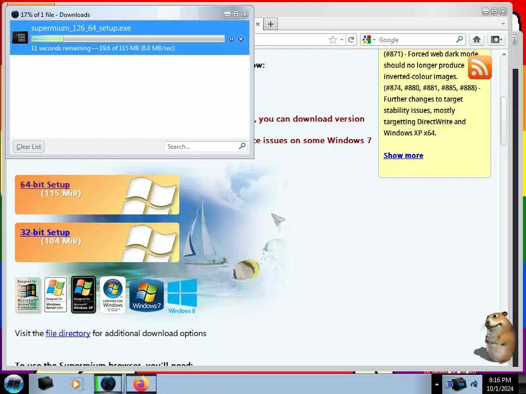Click the Windows Server 2003 badge
Screen dimensions: 526x394
(55, 295)
